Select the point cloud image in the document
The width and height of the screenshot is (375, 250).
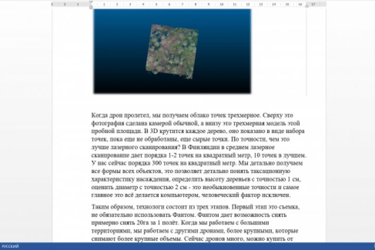pos(172,51)
